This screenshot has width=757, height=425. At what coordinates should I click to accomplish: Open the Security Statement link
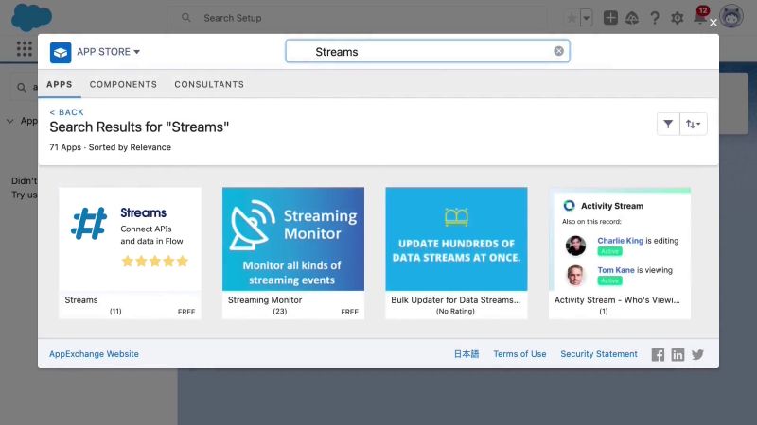pyautogui.click(x=599, y=353)
